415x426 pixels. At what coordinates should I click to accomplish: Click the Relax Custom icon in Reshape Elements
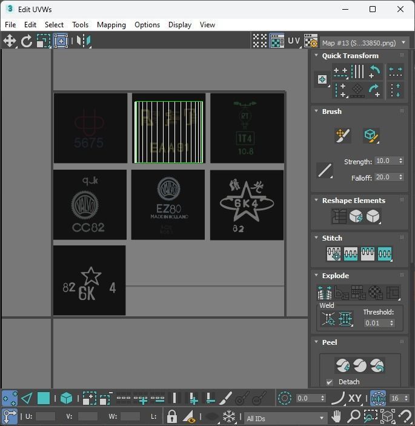(373, 216)
